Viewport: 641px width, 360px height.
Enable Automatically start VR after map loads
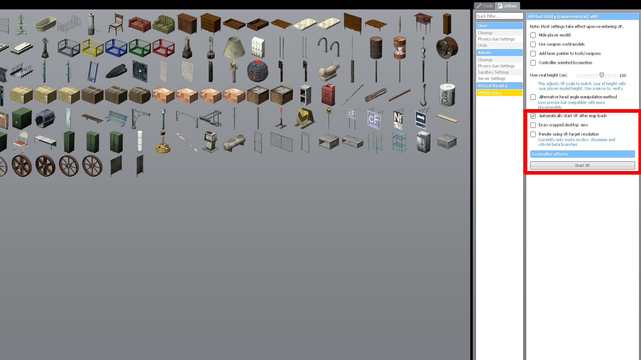pyautogui.click(x=533, y=116)
